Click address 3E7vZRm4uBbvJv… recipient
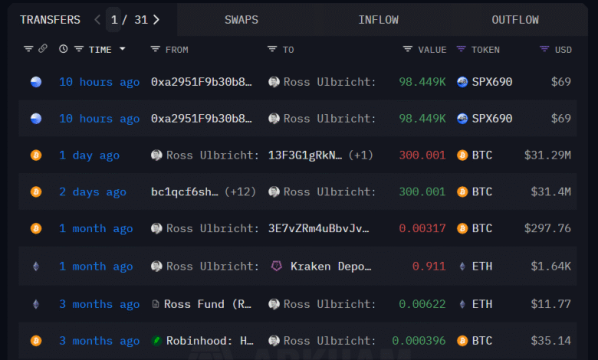 point(318,228)
